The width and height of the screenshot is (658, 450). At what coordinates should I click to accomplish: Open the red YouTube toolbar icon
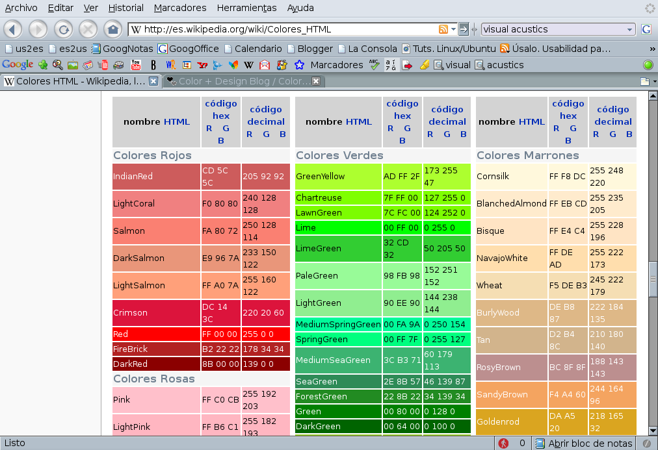coord(135,64)
